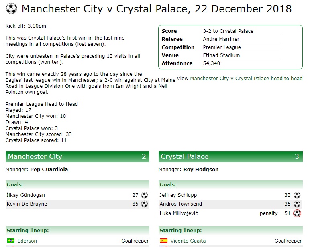Viewport: 310px width, 247px height.
Task: Click the Venue value Etihad Stadium
Action: coord(221,55)
